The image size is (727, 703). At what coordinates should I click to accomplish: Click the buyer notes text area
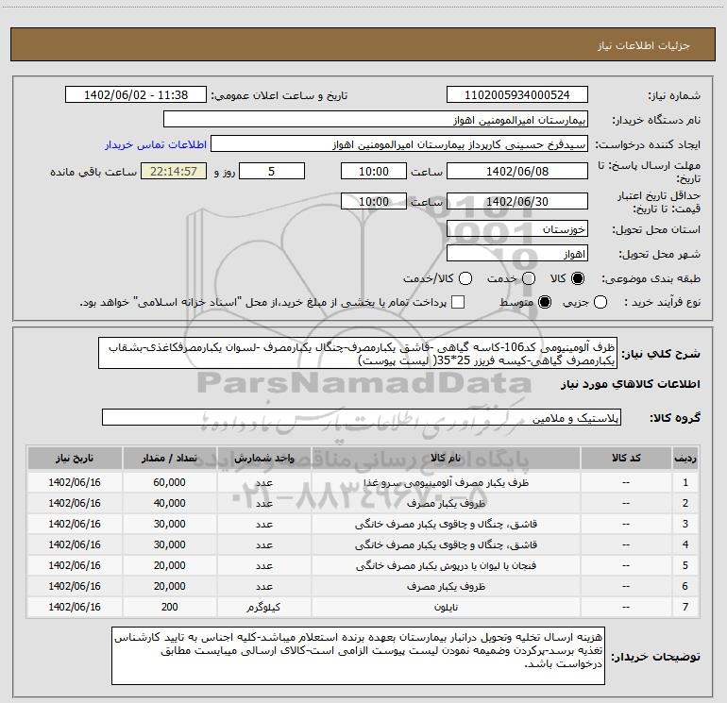point(358,655)
